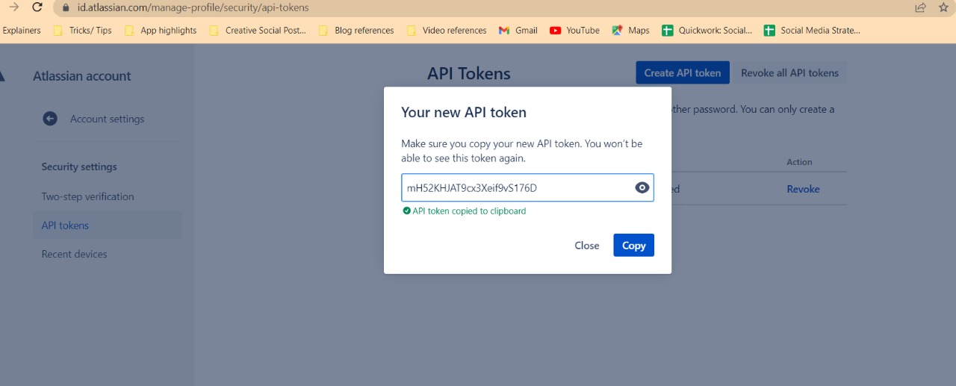Close the new API token dialog
Viewport: 956px width, 386px height.
(586, 246)
